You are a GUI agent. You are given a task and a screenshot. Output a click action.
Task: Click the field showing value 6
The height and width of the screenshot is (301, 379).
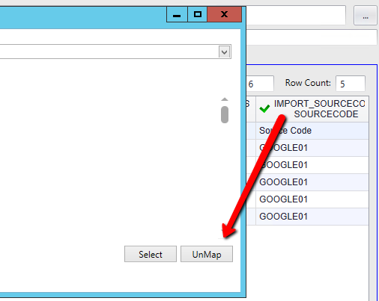click(x=260, y=84)
